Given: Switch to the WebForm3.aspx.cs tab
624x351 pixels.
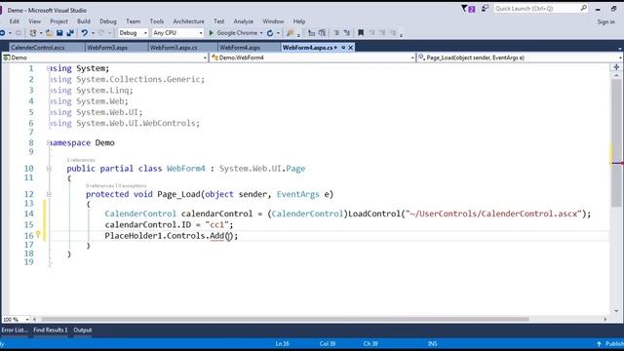Looking at the screenshot, I should (x=174, y=48).
